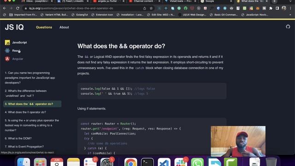Open Slack from the Dock
295x166 pixels.
tap(181, 162)
